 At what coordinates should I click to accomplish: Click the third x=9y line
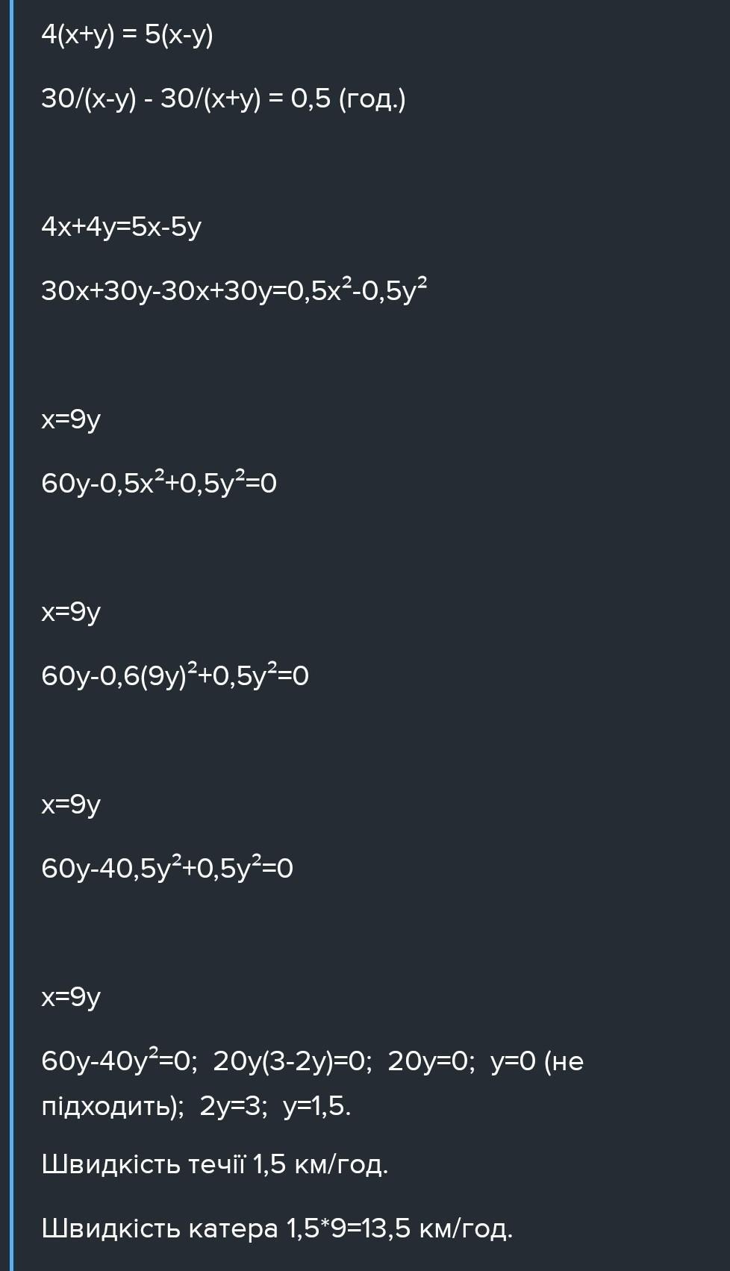click(71, 805)
